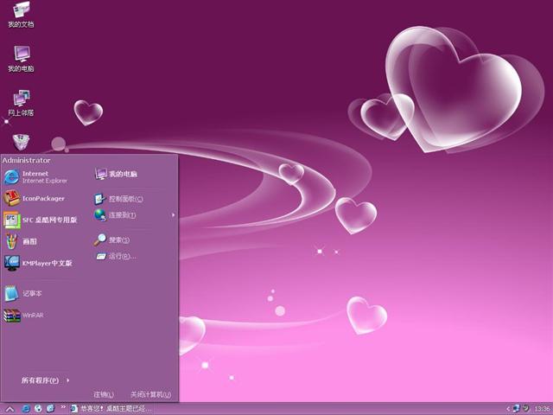The height and width of the screenshot is (415, 553).
Task: Click the taskbar clock showing 13:36
Action: (542, 408)
